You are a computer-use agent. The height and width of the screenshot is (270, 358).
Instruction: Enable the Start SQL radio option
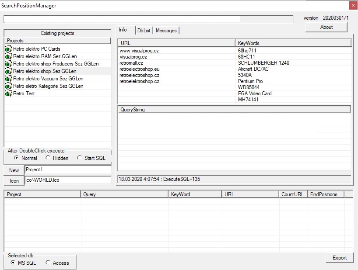click(79, 158)
